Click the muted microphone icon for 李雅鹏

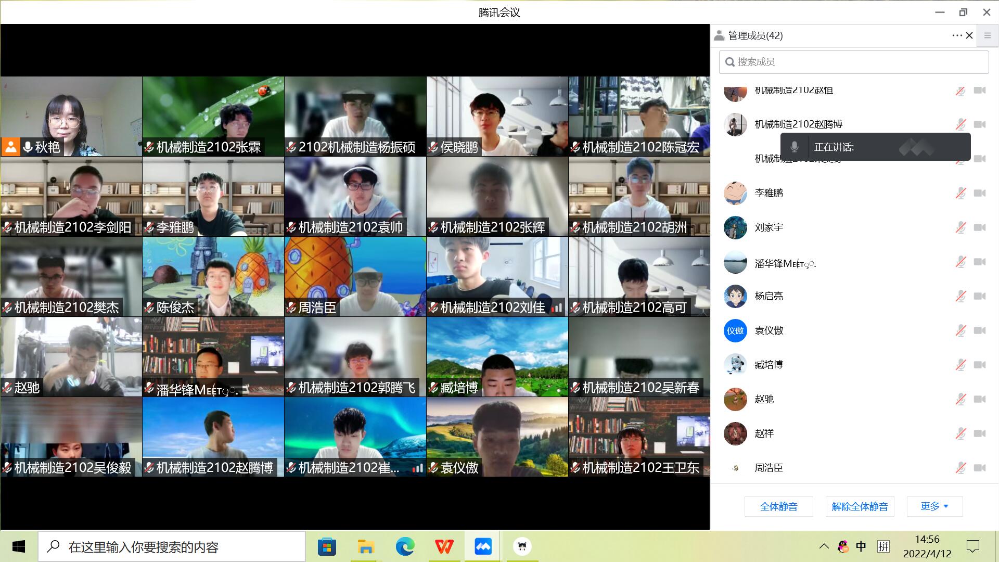[960, 193]
